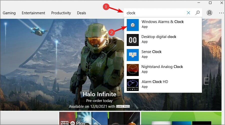
Task: Go to the Productivity tab
Action: point(61,13)
